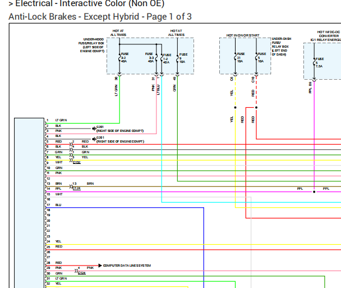Click the Fuse 9 10A symbol

pos(177,58)
